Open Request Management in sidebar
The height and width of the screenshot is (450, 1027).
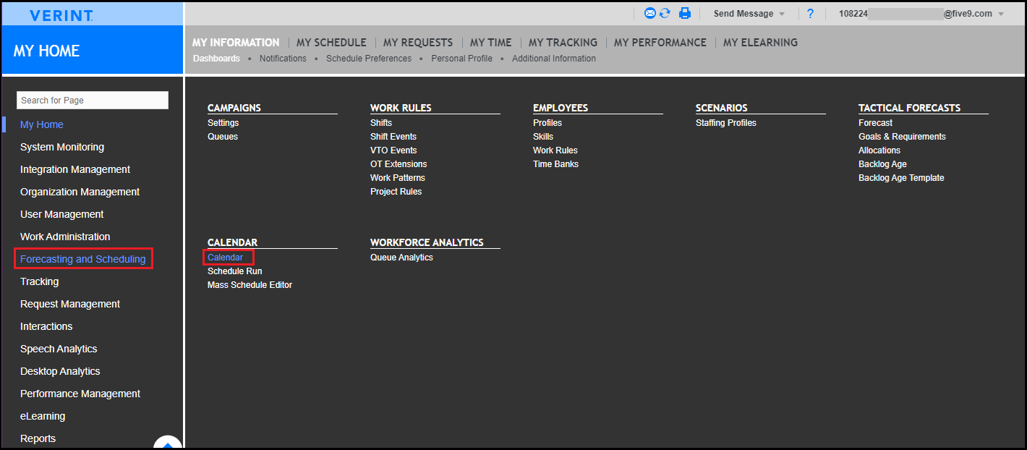click(70, 304)
